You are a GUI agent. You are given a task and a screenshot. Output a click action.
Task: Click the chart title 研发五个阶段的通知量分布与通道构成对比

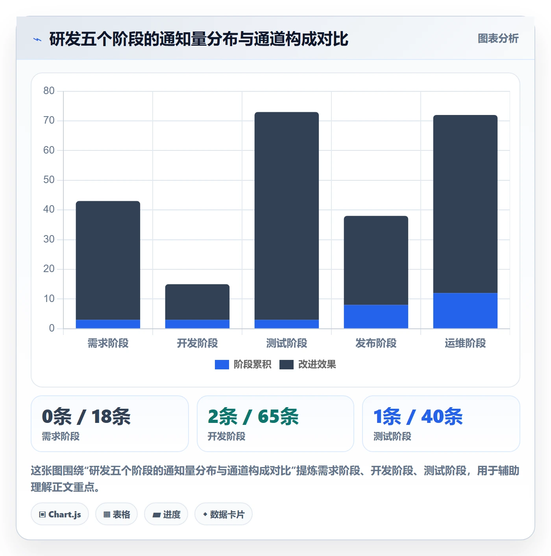[199, 39]
